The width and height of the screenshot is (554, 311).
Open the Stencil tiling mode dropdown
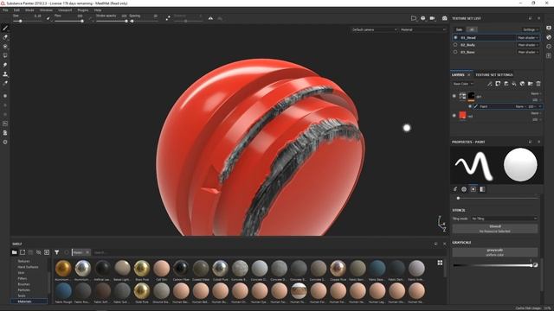click(504, 219)
